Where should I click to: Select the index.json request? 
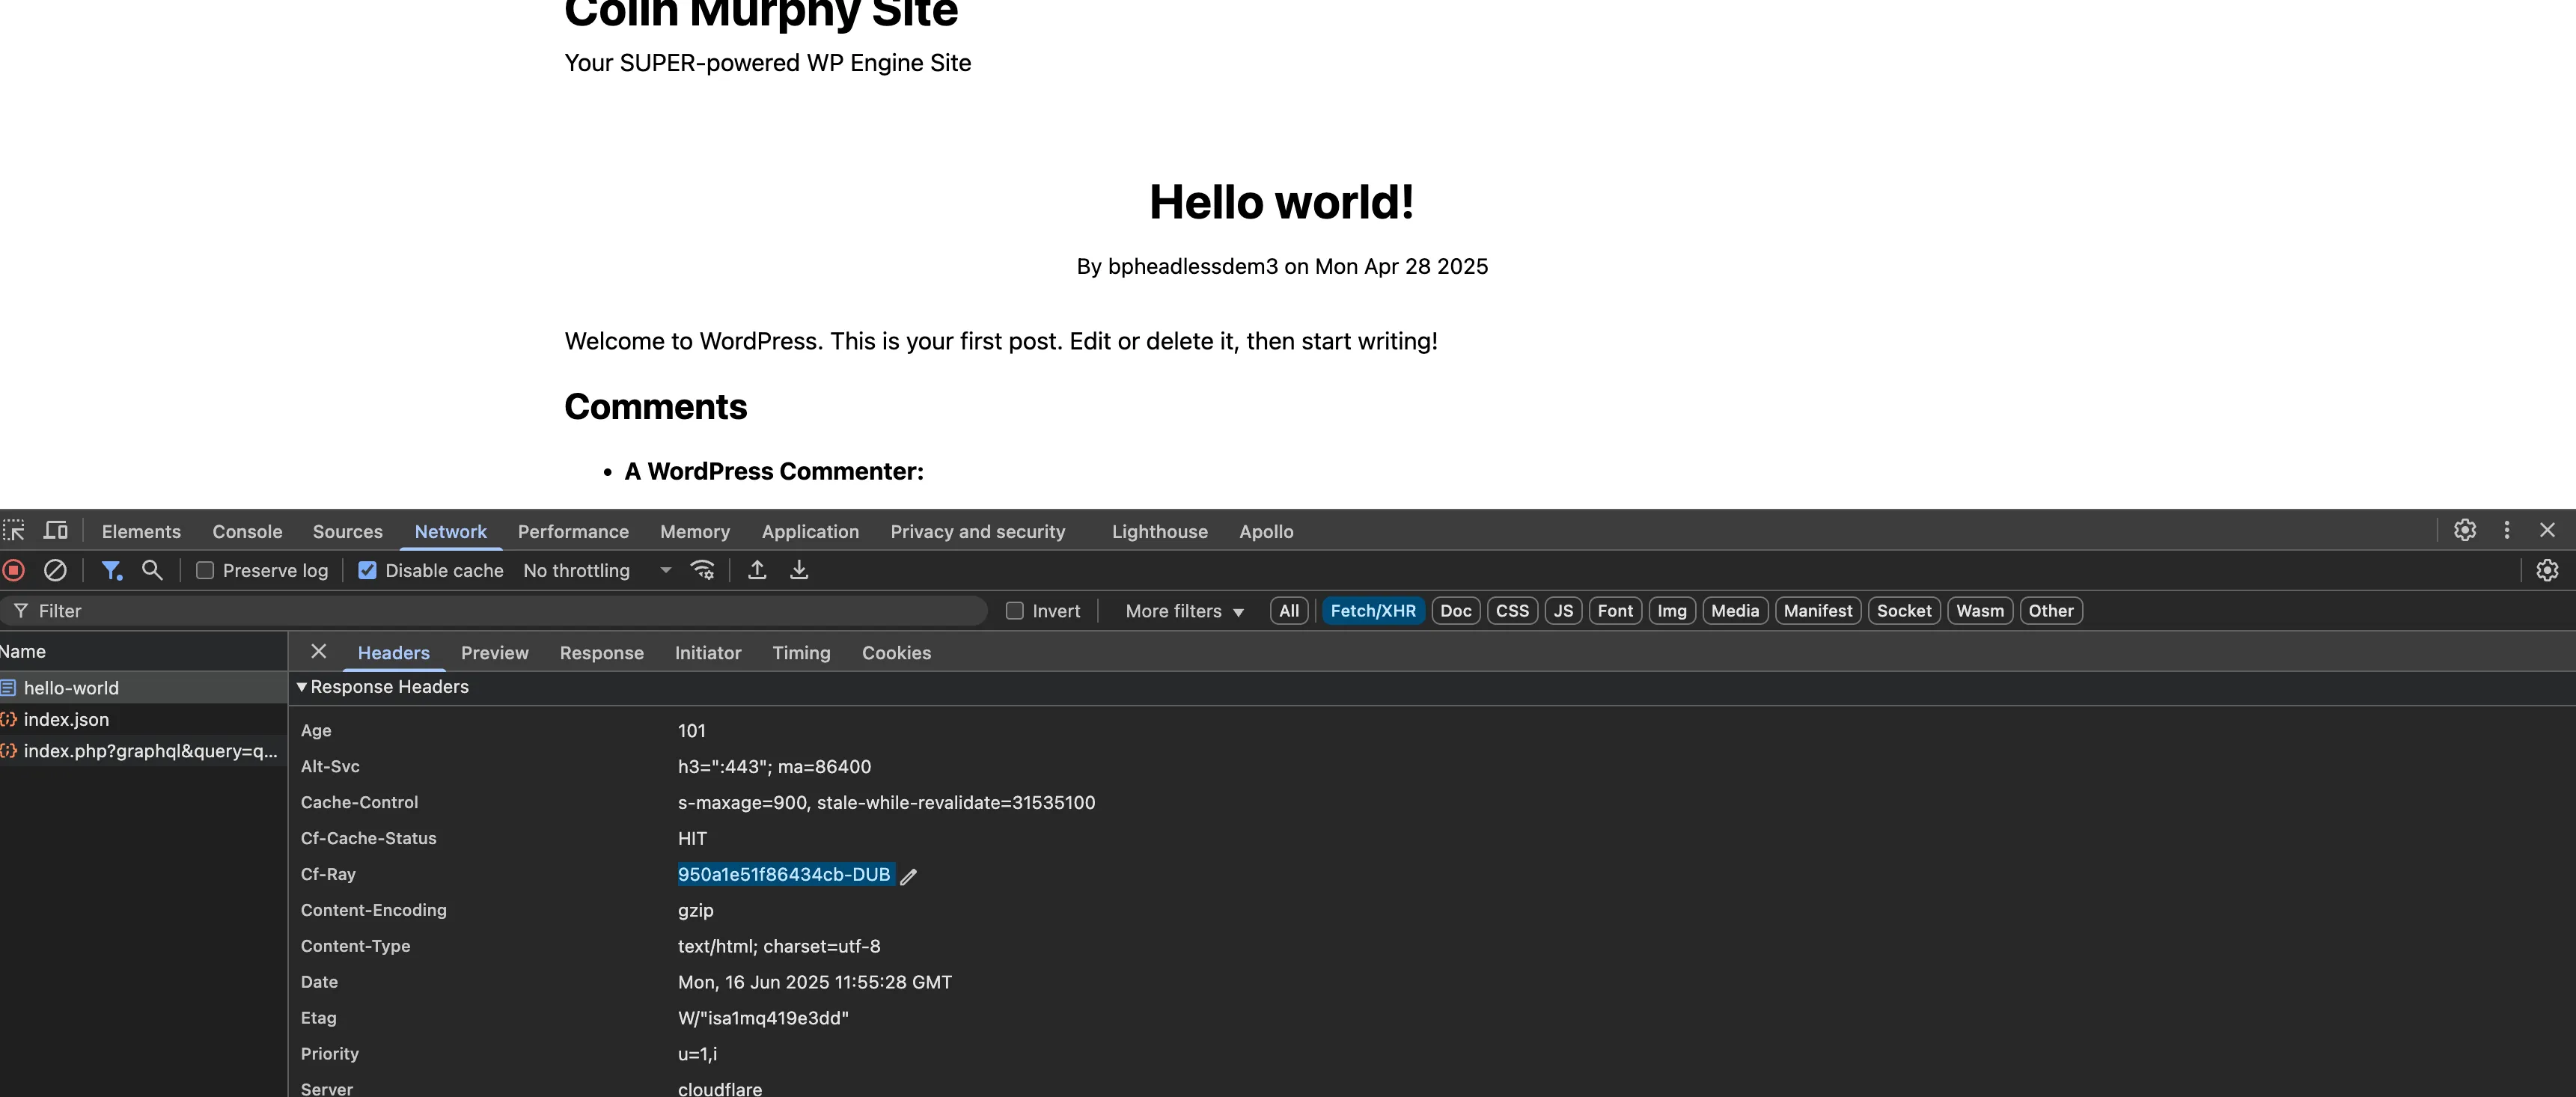click(66, 719)
